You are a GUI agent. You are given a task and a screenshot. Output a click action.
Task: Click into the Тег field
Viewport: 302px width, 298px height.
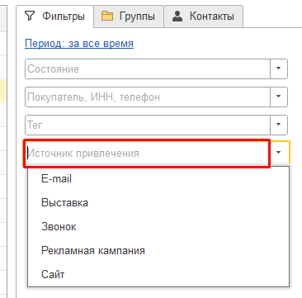[148, 125]
